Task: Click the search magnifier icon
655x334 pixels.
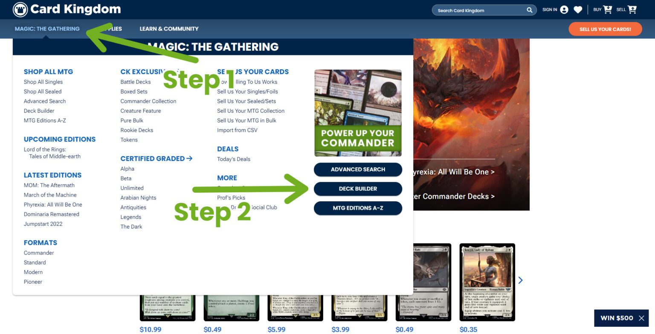Action: pyautogui.click(x=530, y=10)
